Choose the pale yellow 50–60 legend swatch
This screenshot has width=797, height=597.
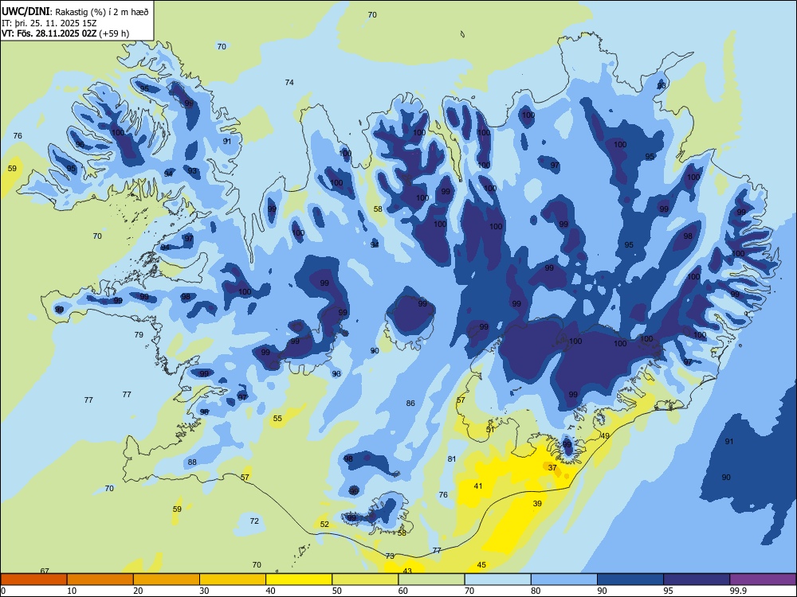[365, 579]
